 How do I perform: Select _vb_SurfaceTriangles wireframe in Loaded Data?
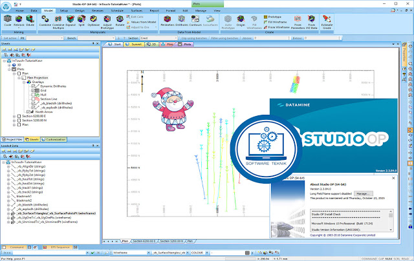point(56,213)
